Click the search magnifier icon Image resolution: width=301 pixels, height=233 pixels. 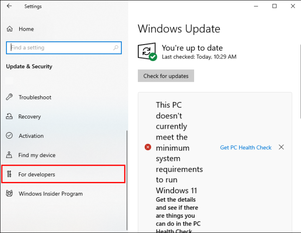click(x=116, y=48)
